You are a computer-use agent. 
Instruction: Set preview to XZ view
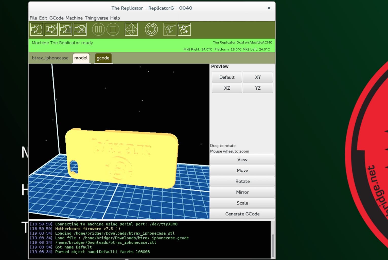[227, 88]
